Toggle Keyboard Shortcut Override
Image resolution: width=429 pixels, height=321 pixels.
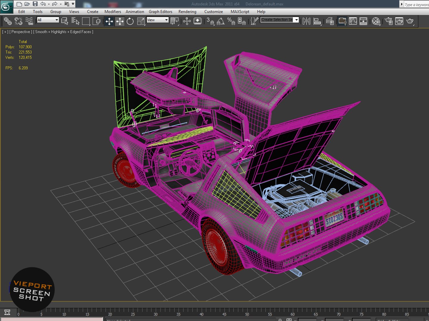pyautogui.click(x=198, y=21)
